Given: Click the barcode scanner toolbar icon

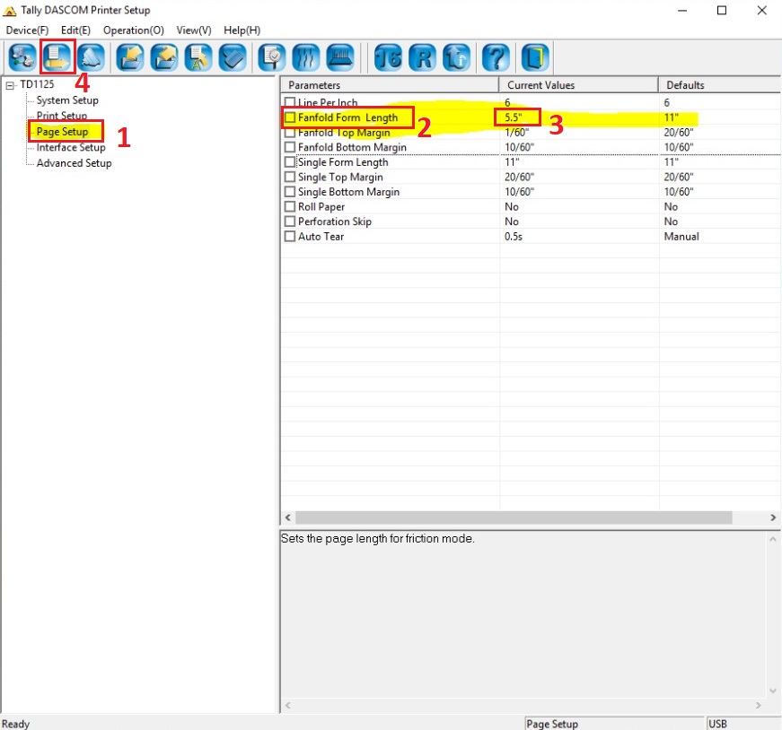Looking at the screenshot, I should (340, 57).
